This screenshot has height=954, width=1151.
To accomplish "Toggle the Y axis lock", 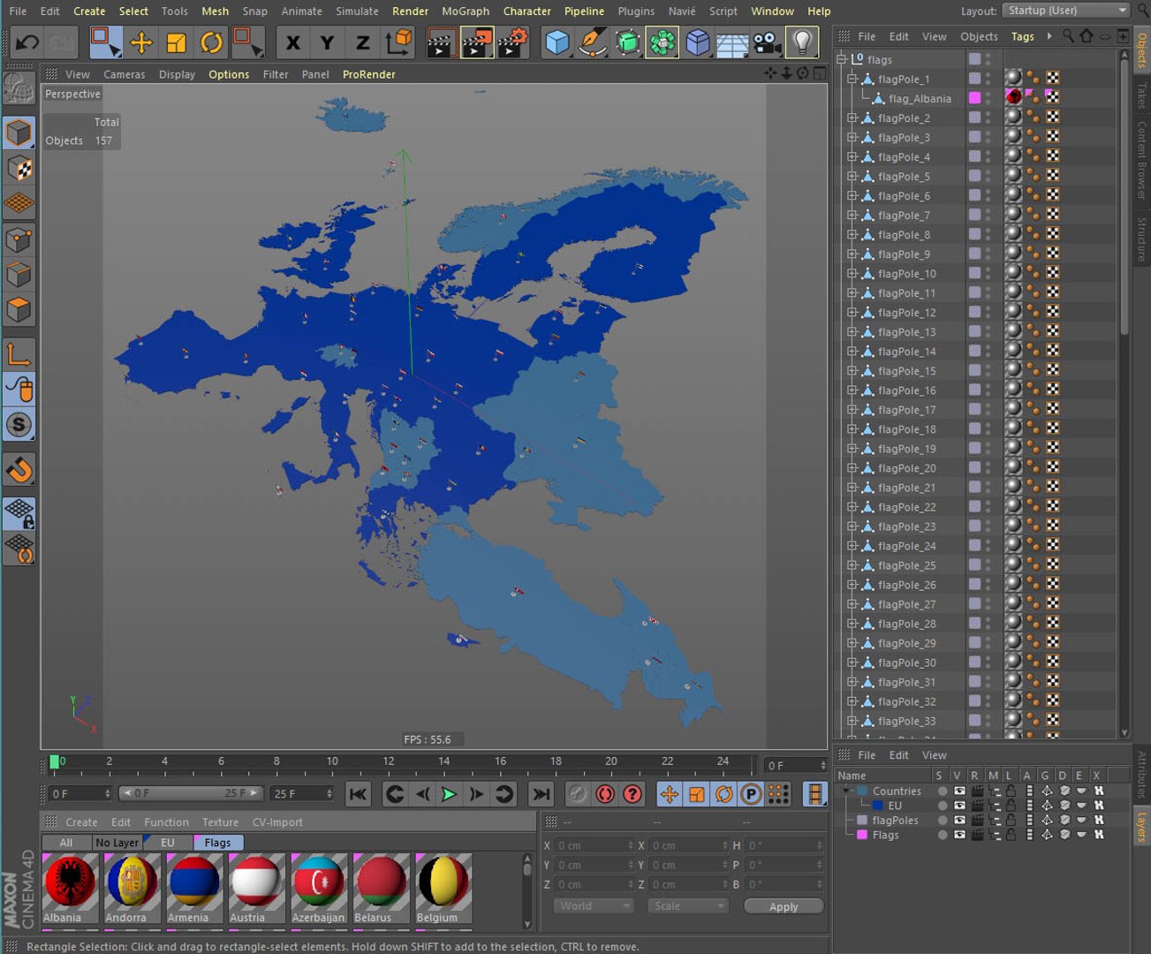I will pyautogui.click(x=328, y=42).
